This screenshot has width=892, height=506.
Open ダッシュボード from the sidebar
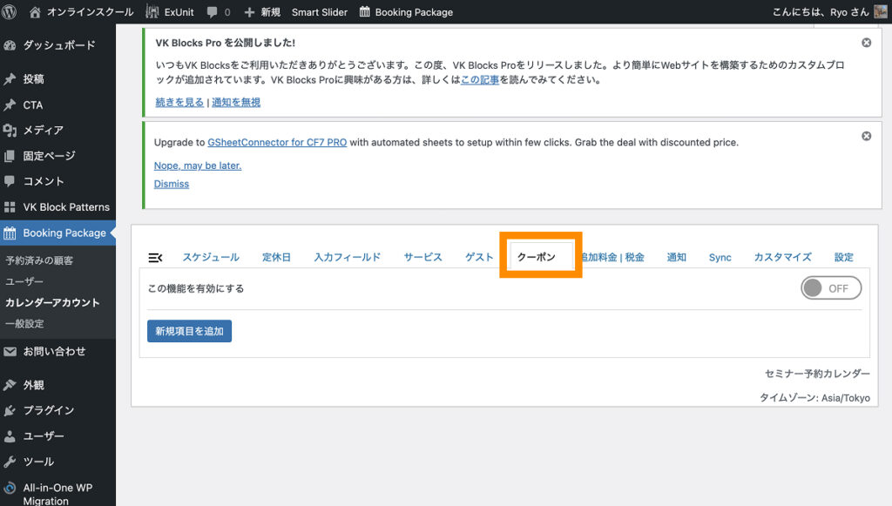pyautogui.click(x=58, y=45)
